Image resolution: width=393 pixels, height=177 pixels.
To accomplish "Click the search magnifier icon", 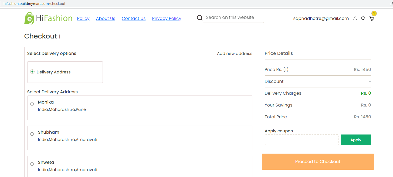I will (200, 18).
